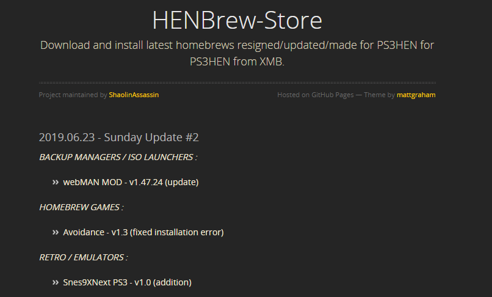Click the 'Hosted on GitHub Pages' text
The width and height of the screenshot is (492, 297).
point(316,95)
